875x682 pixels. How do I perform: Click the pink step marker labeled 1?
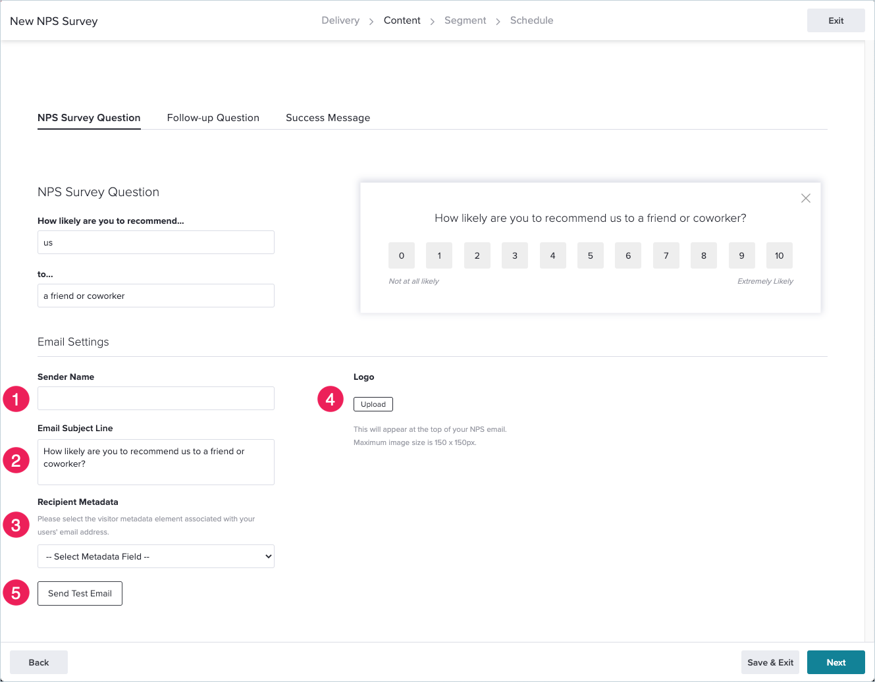pos(16,399)
